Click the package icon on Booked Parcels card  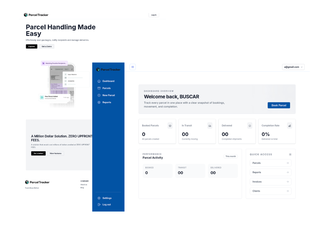coord(170,125)
